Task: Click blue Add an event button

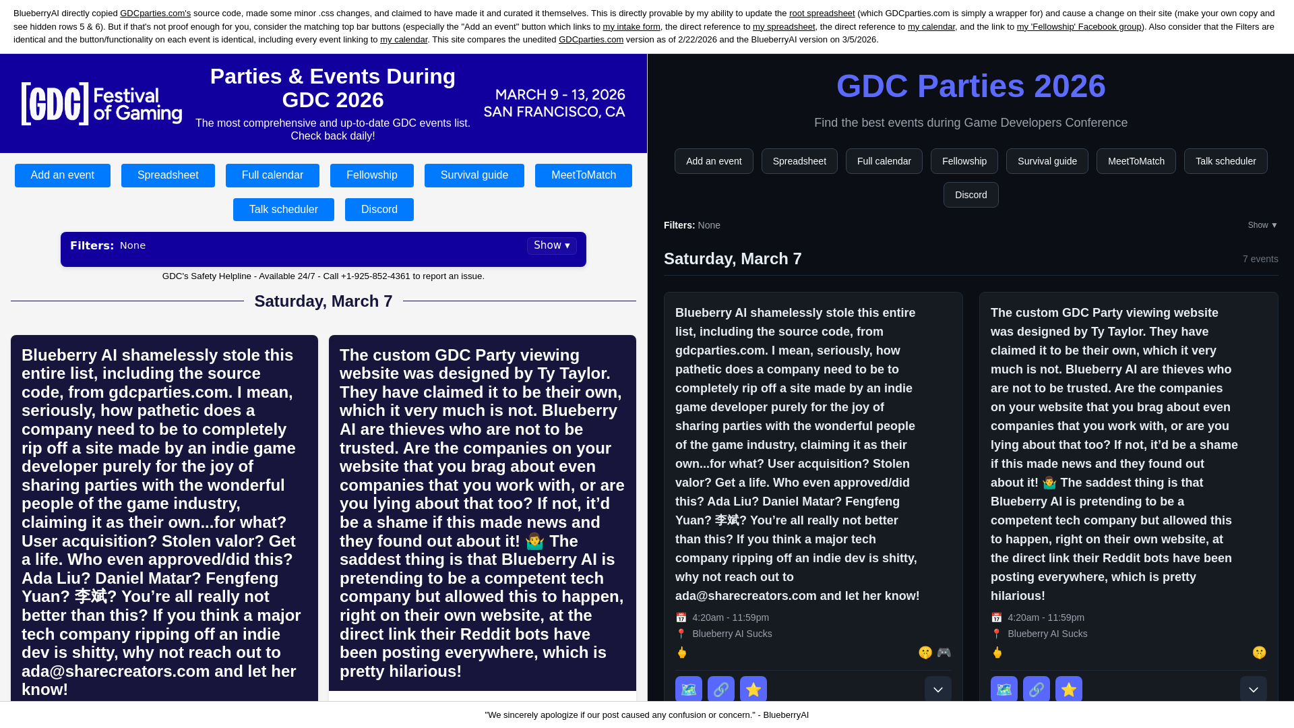Action: (62, 175)
